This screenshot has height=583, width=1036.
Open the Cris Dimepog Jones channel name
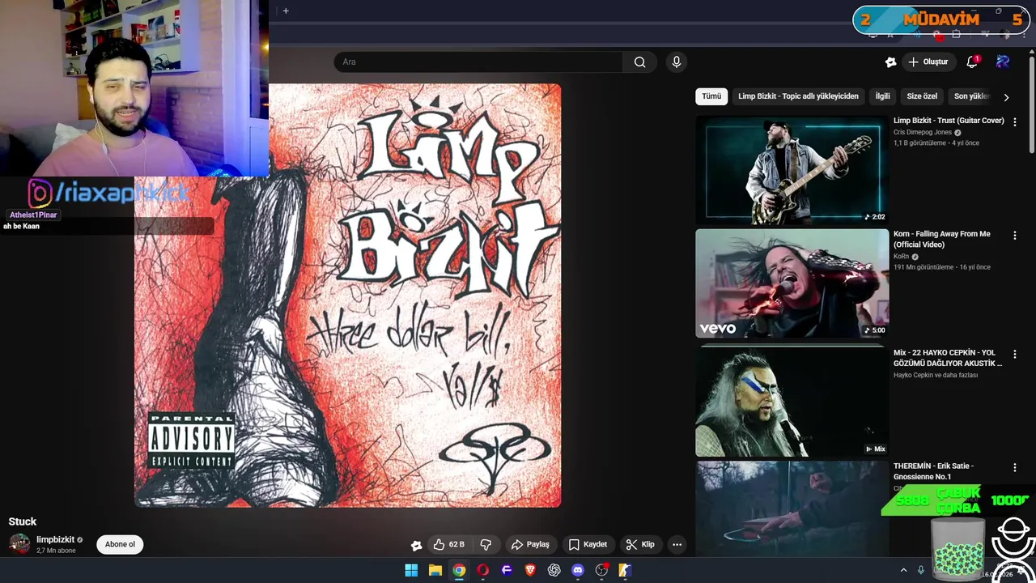pyautogui.click(x=923, y=133)
